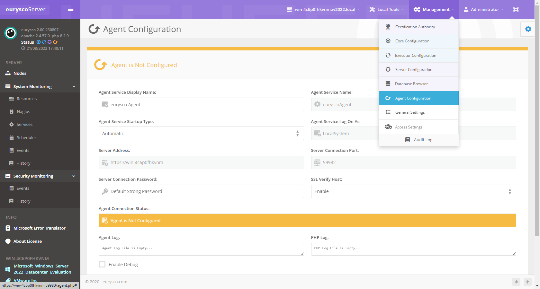Screen dimensions: 540x289
Task: Click the Scheduler calendar icon in sidebar
Action: [12, 137]
